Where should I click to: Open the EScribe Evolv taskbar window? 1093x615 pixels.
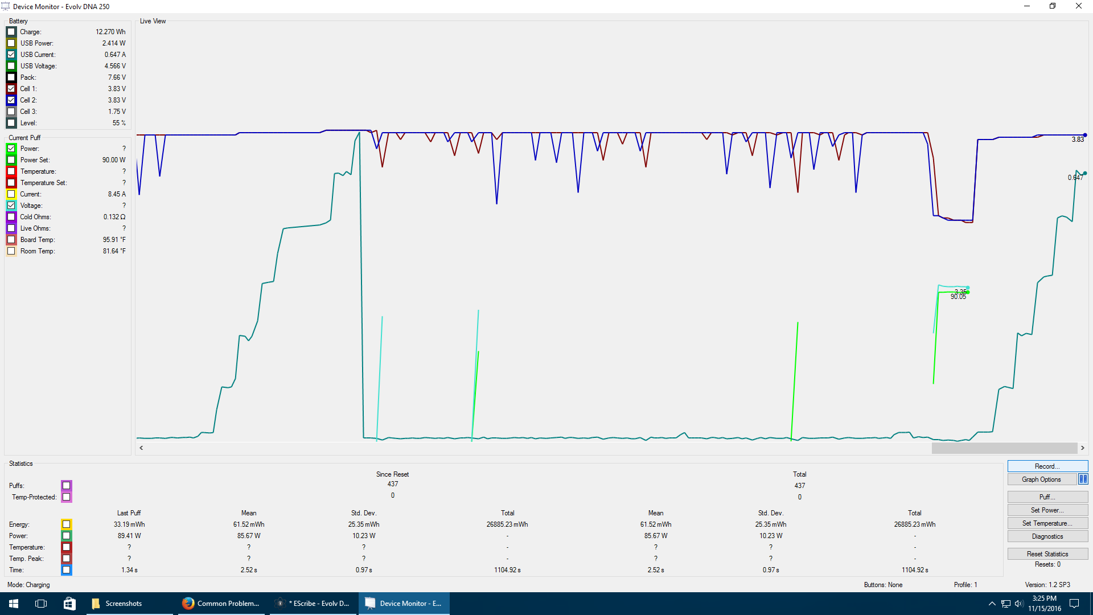click(x=313, y=604)
